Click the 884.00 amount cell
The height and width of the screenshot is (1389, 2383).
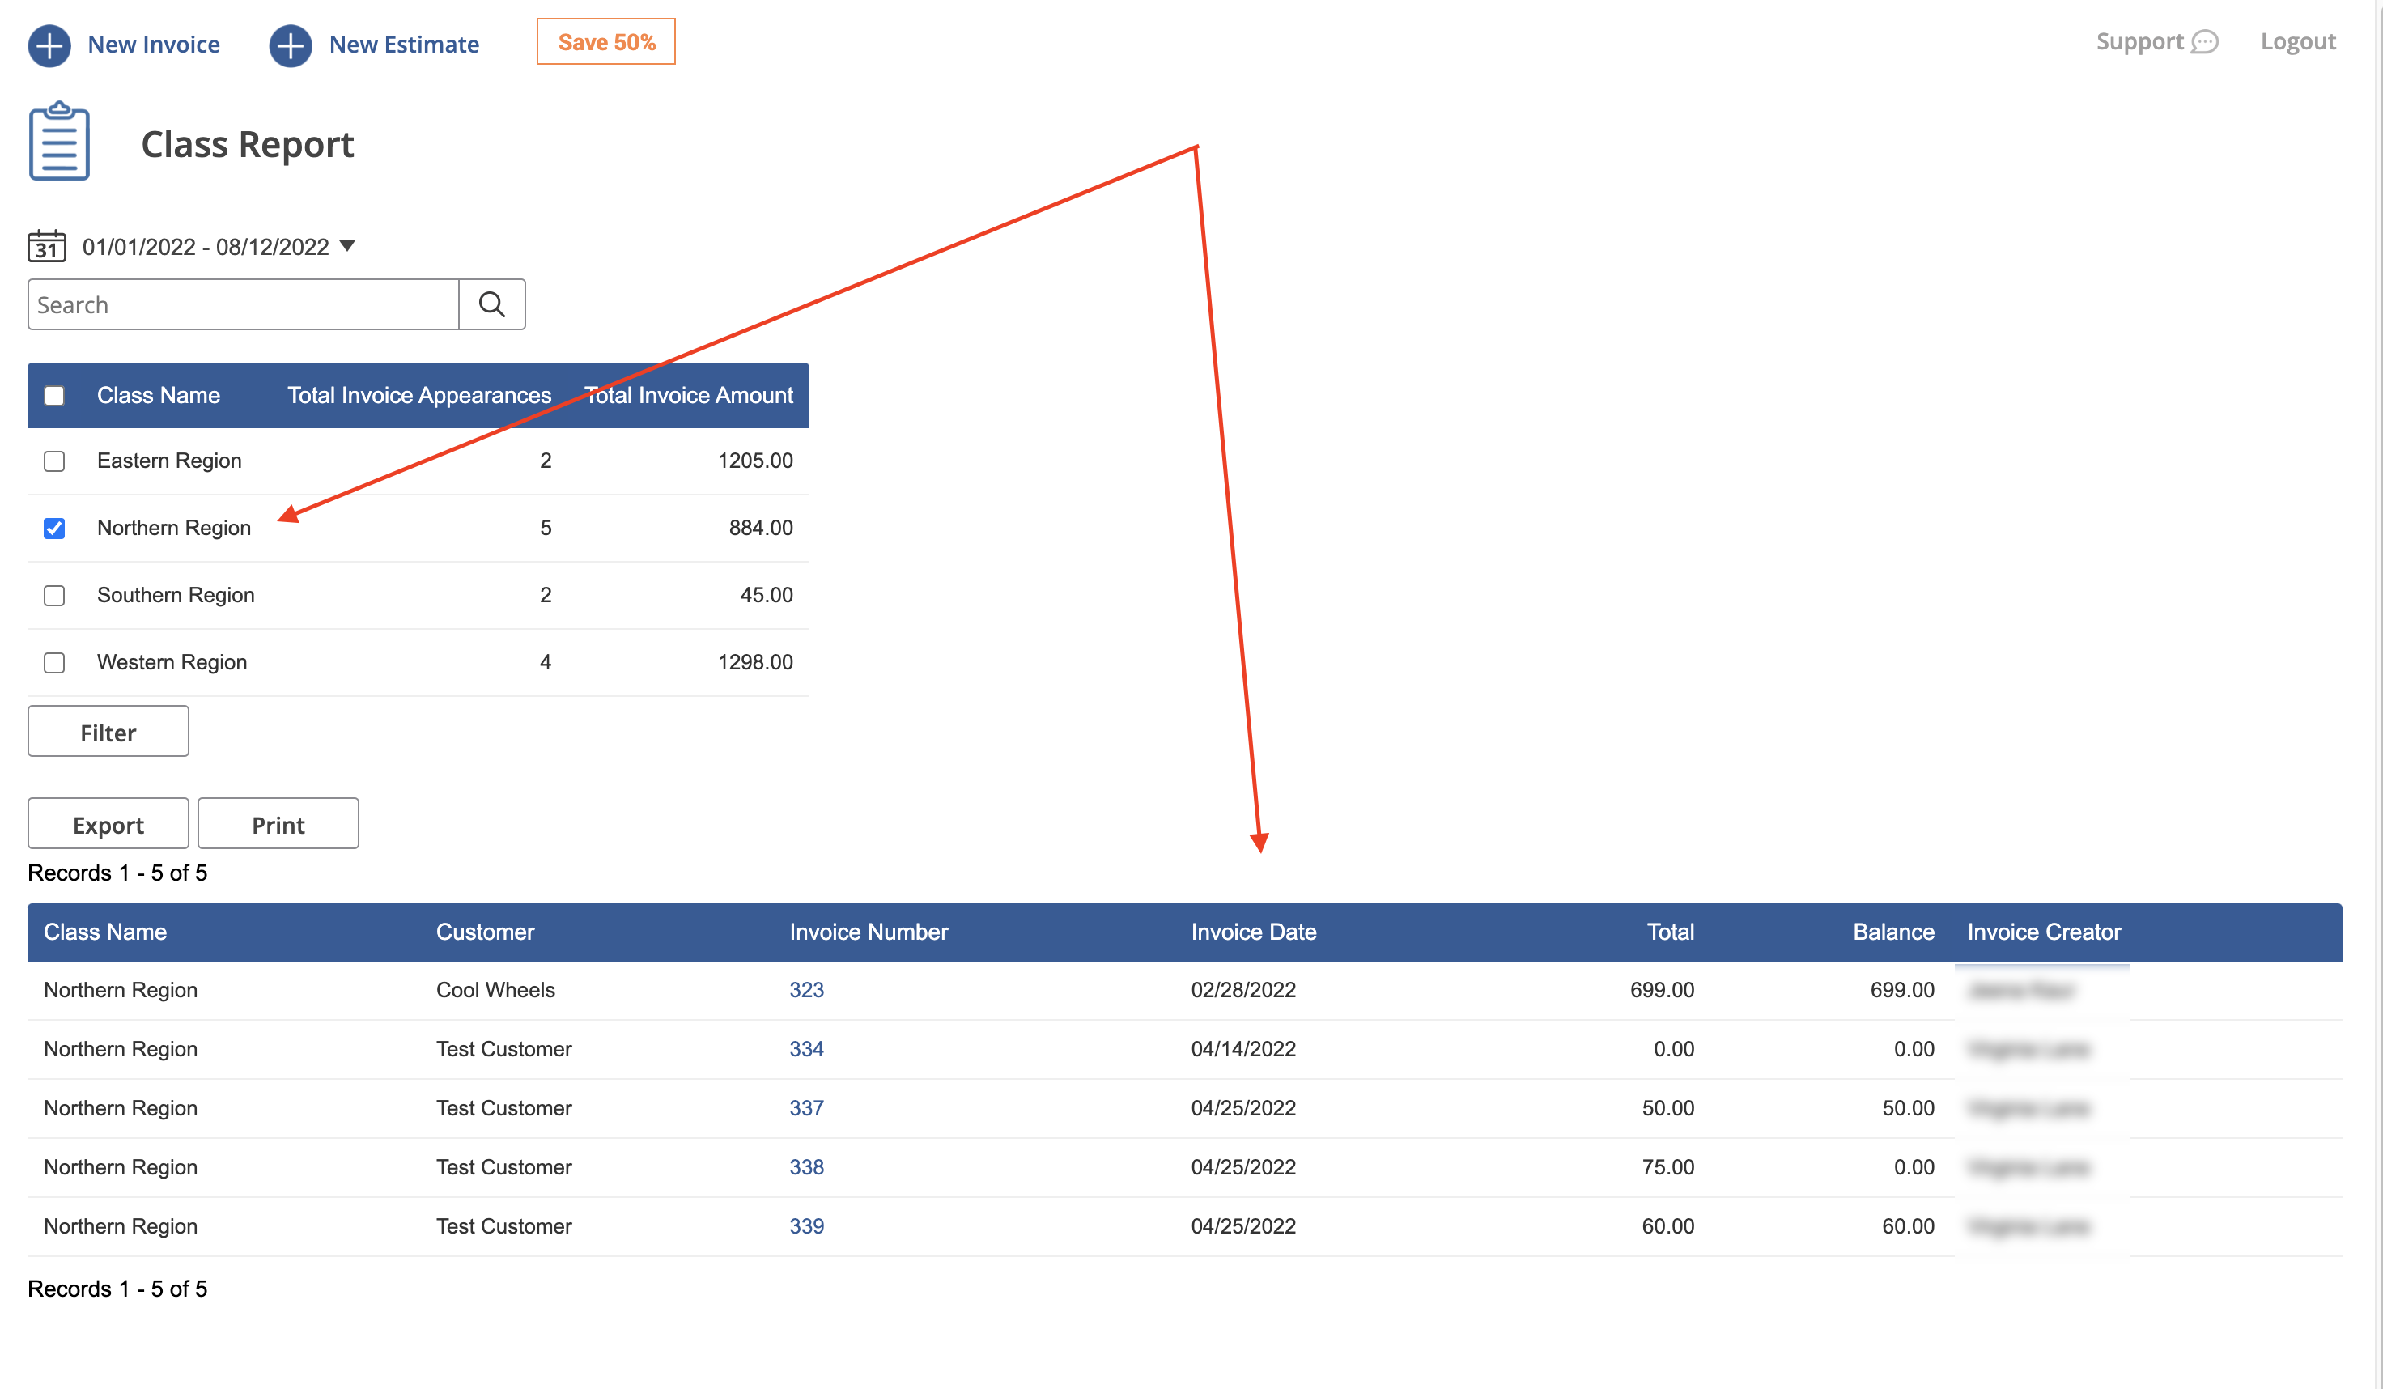[x=760, y=528]
